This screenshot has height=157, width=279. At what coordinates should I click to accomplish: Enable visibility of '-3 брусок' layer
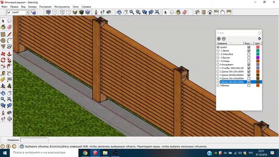click(249, 58)
